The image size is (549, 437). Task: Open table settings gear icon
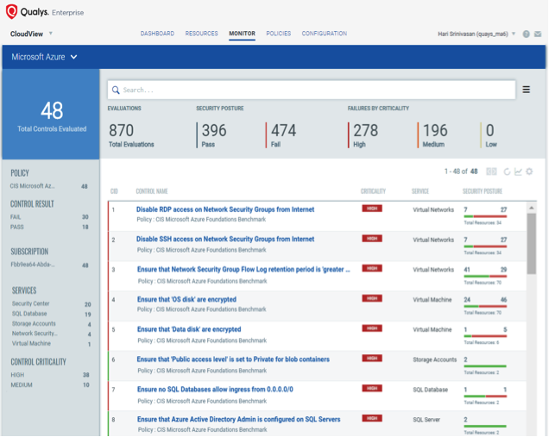(x=529, y=172)
